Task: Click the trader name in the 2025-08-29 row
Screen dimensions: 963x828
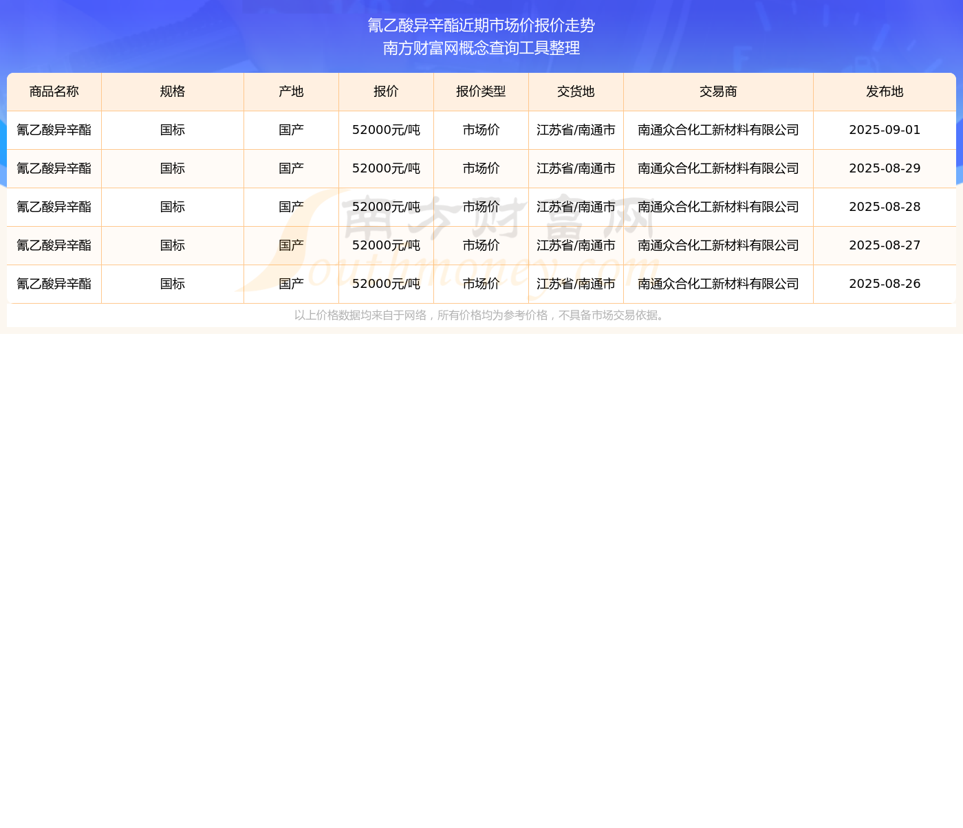Action: (x=718, y=168)
